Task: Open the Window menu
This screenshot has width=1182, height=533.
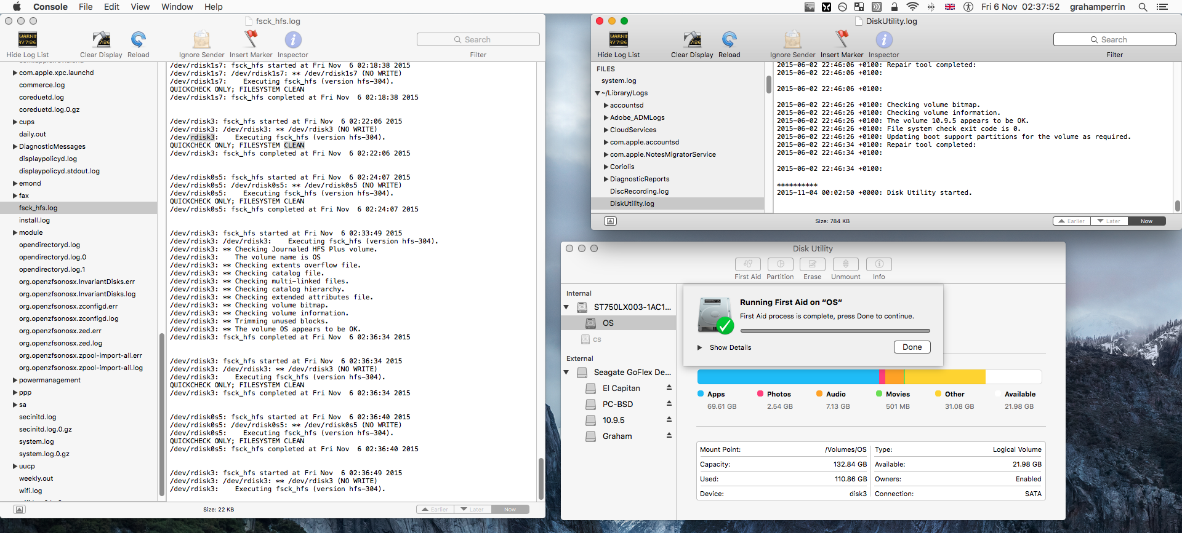Action: pyautogui.click(x=177, y=7)
